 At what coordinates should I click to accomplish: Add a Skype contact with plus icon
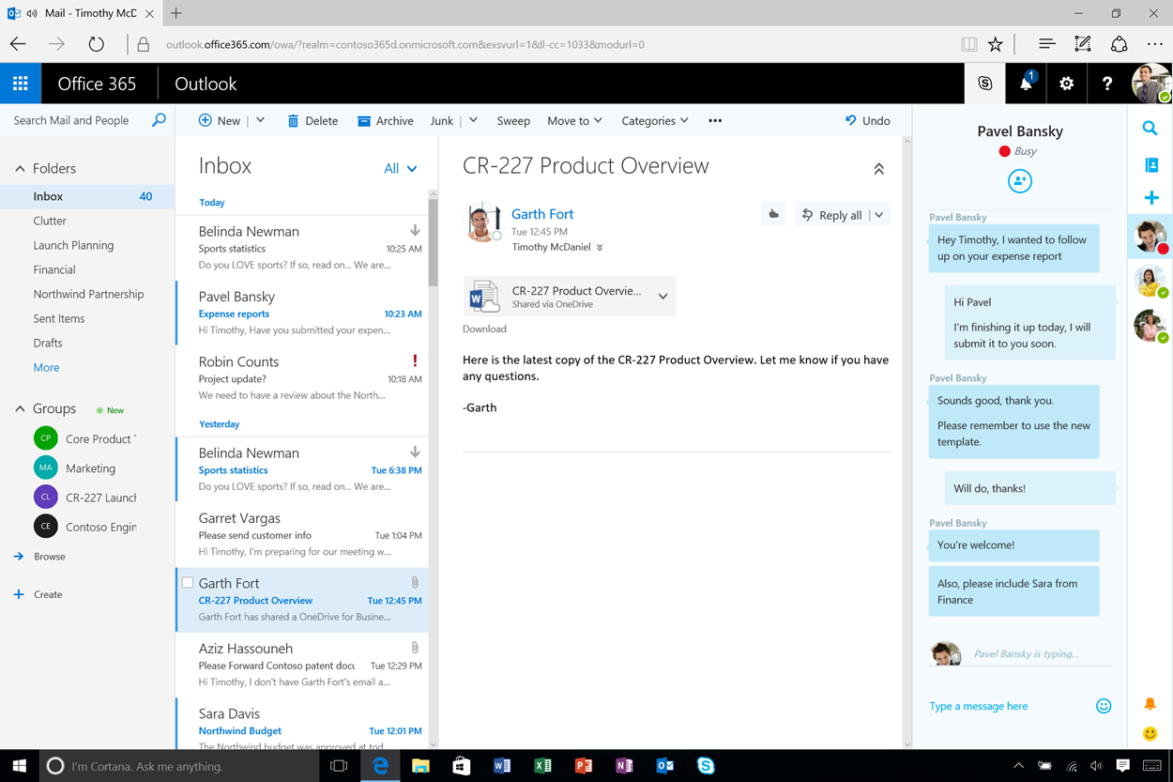[x=1150, y=198]
